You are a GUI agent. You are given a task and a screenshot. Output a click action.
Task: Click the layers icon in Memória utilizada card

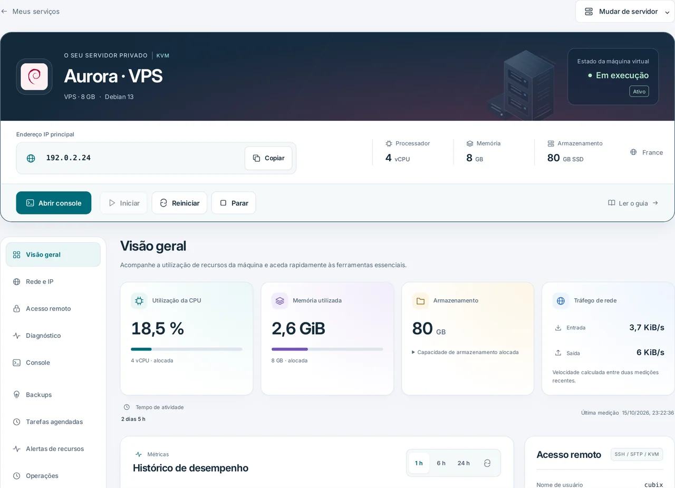279,301
